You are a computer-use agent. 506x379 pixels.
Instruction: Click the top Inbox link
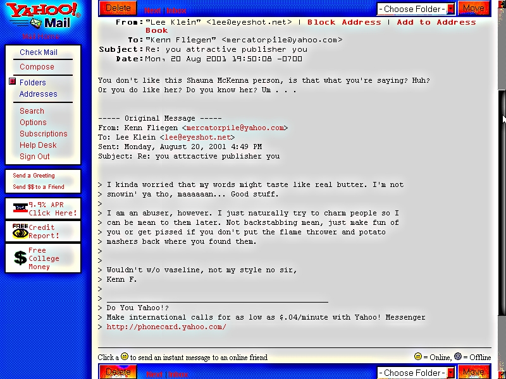pos(176,11)
